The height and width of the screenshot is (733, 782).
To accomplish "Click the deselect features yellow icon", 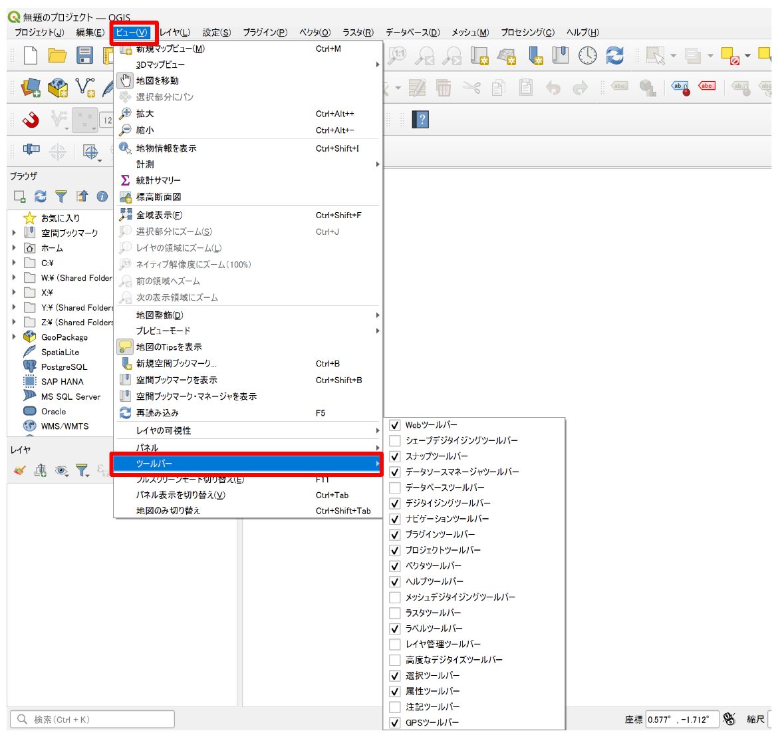I will 730,56.
